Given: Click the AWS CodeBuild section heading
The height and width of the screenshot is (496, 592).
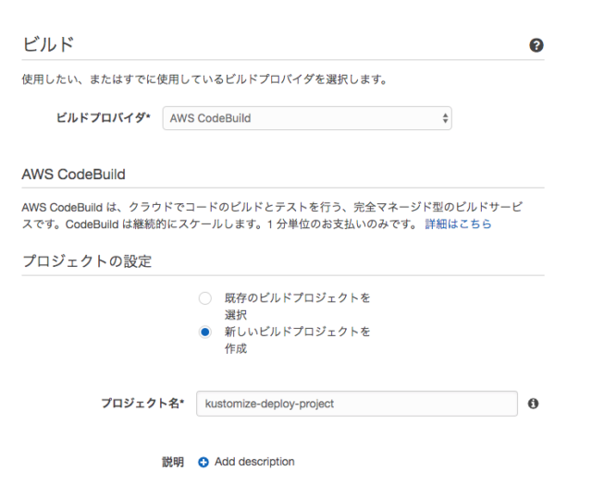Looking at the screenshot, I should pos(73,175).
